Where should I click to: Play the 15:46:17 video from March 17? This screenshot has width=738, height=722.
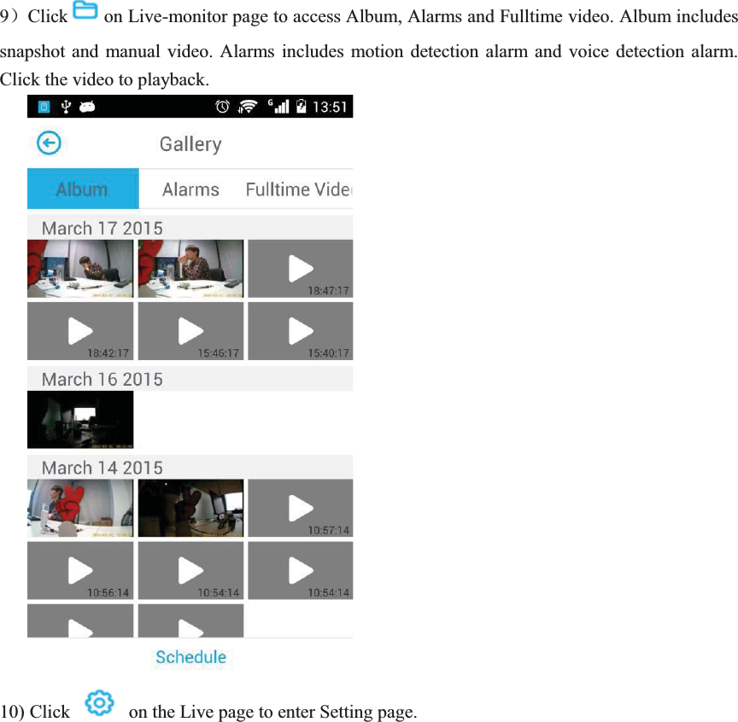(x=190, y=330)
